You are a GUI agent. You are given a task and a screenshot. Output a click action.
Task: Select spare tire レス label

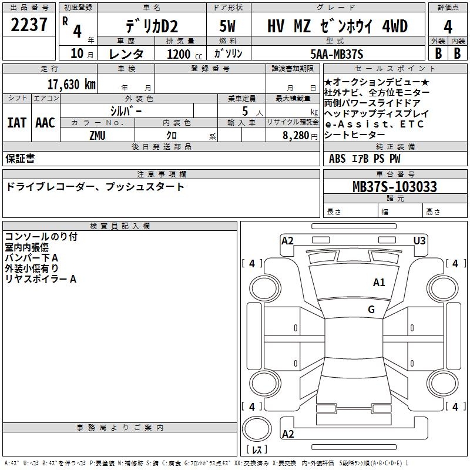tap(257, 449)
